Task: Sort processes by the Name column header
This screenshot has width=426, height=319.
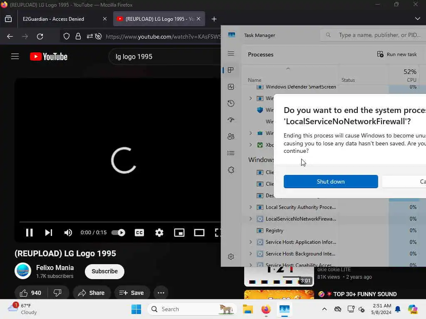Action: click(255, 80)
